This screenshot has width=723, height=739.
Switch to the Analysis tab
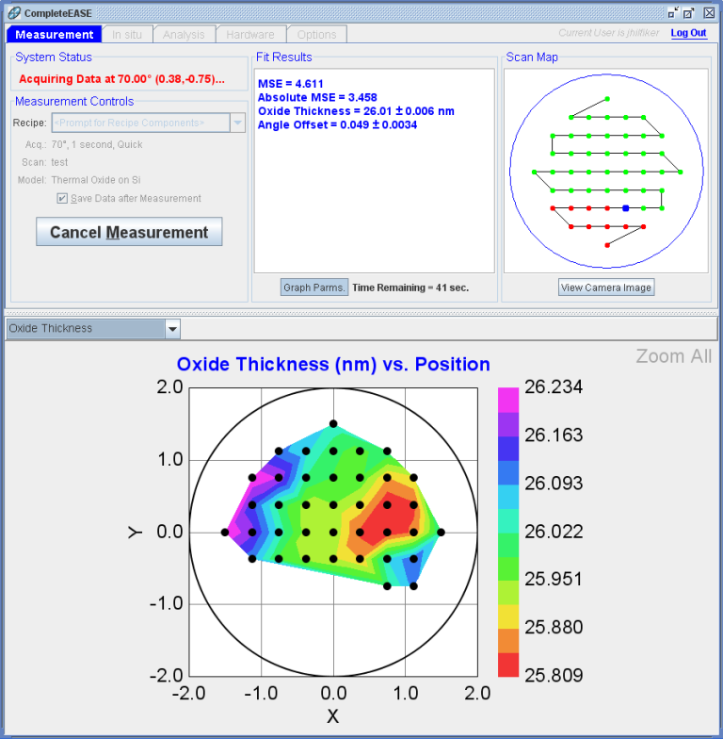click(184, 34)
